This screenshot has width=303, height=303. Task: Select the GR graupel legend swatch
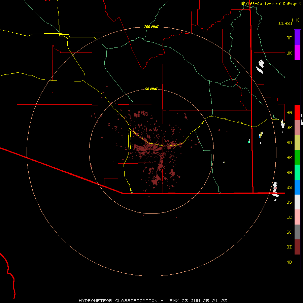pos(297,128)
